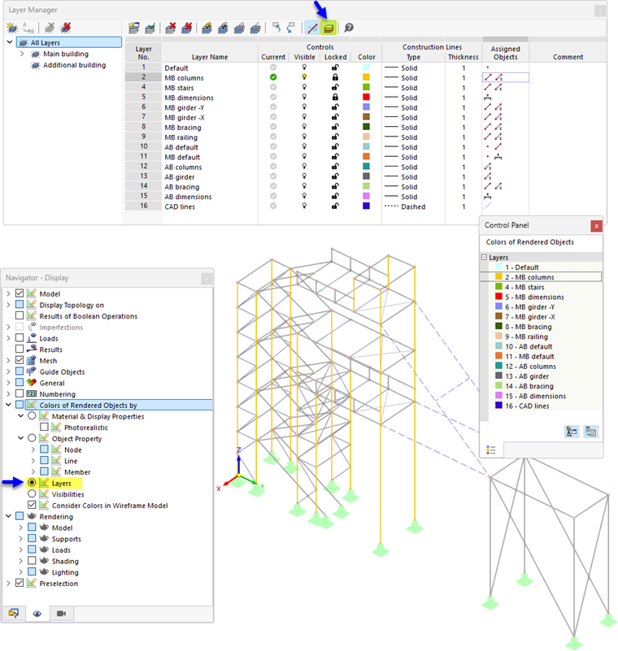
Task: Toggle visibility bulb for MB columns layer
Action: pyautogui.click(x=304, y=77)
